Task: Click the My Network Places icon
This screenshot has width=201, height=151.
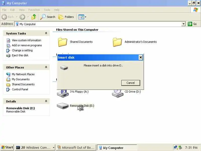Action: pos(8,74)
